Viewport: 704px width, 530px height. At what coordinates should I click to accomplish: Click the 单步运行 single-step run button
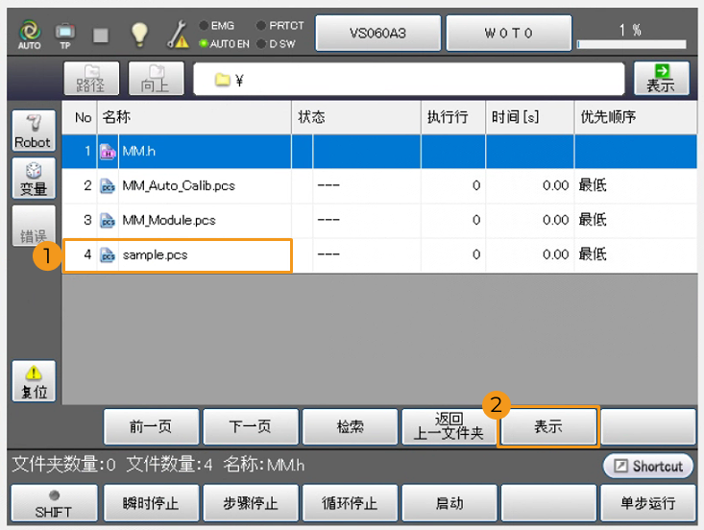point(648,503)
